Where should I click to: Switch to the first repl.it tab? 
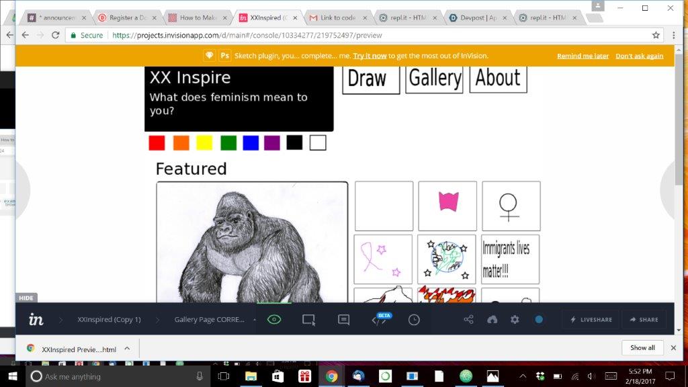pos(408,17)
